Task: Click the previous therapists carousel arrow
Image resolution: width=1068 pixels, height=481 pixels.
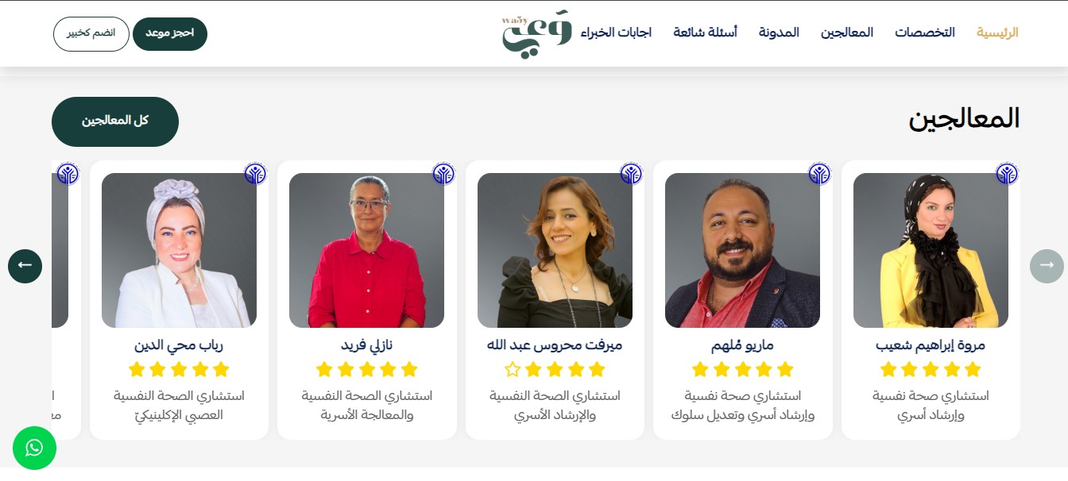Action: pos(25,266)
